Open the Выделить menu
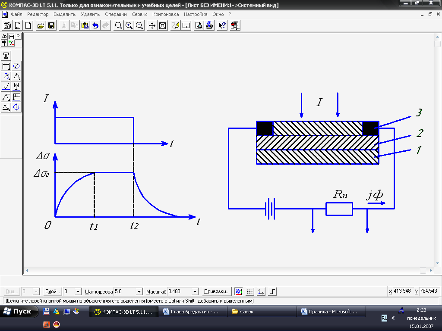This screenshot has height=331, width=442. point(65,14)
